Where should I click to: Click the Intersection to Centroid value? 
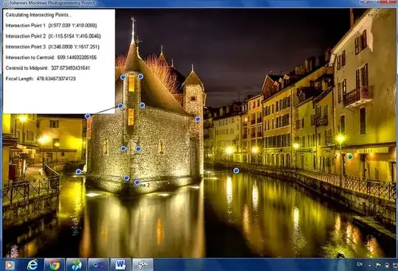pyautogui.click(x=77, y=57)
